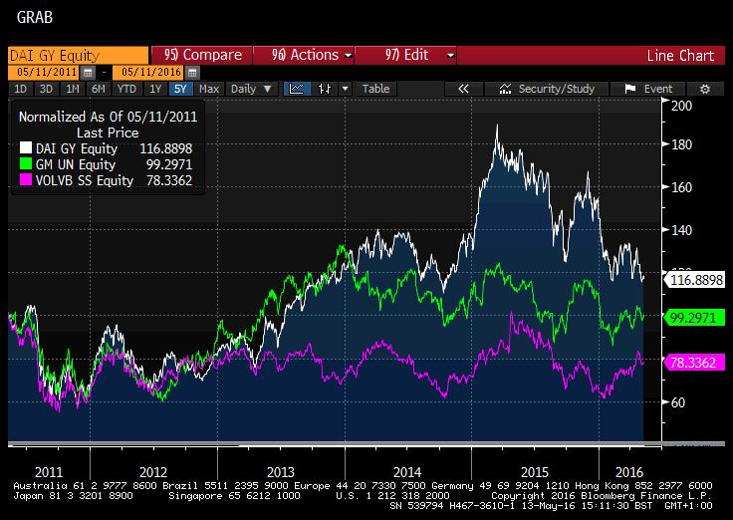Click the 95) Compare button

click(201, 55)
